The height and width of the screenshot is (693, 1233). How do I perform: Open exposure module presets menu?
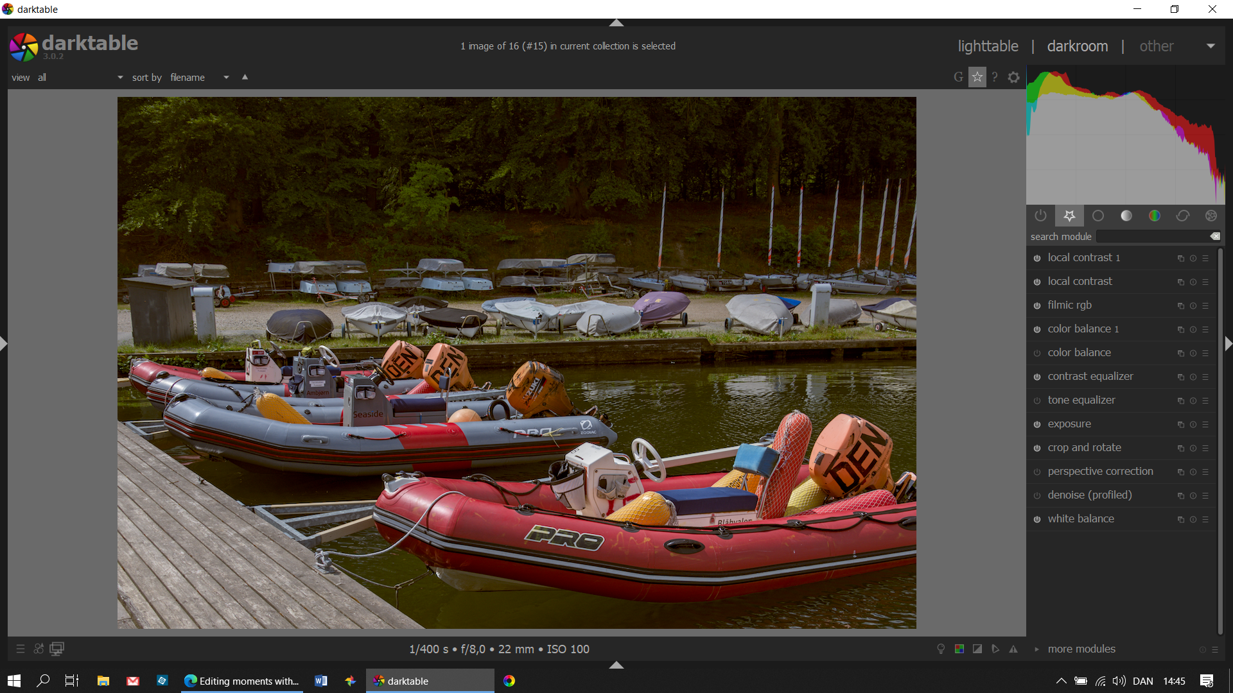1205,425
